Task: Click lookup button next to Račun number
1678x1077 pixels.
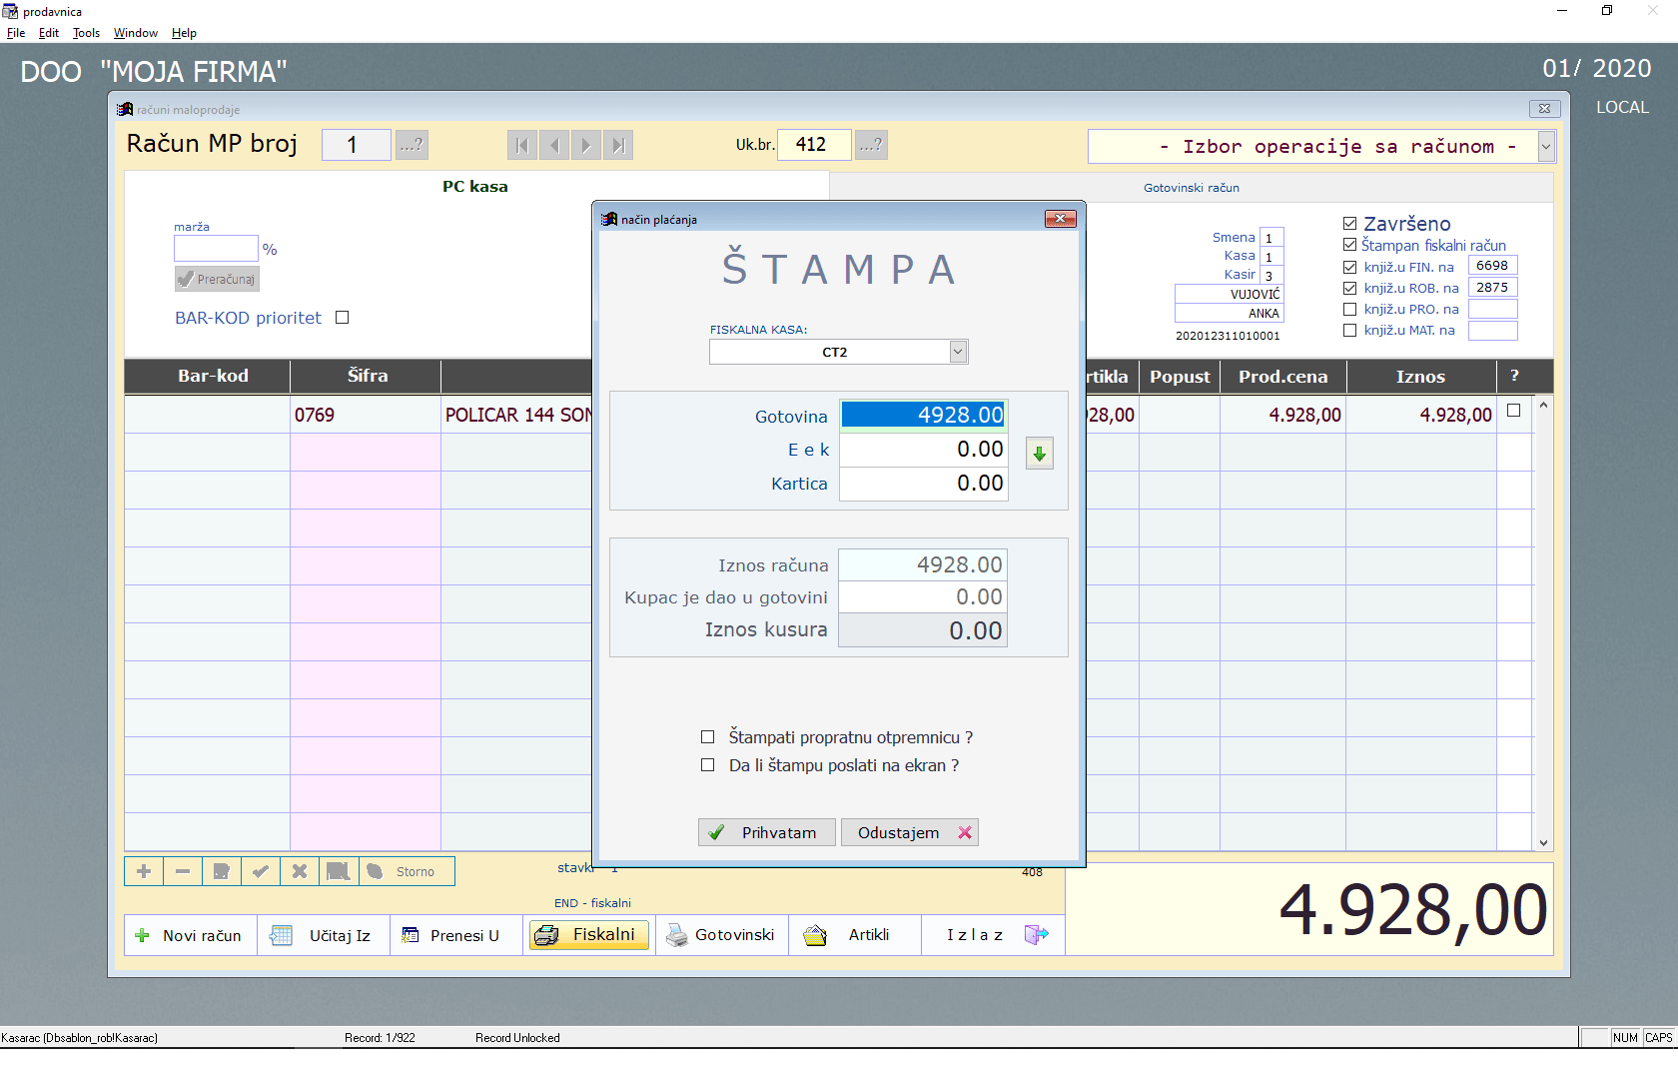Action: coord(412,145)
